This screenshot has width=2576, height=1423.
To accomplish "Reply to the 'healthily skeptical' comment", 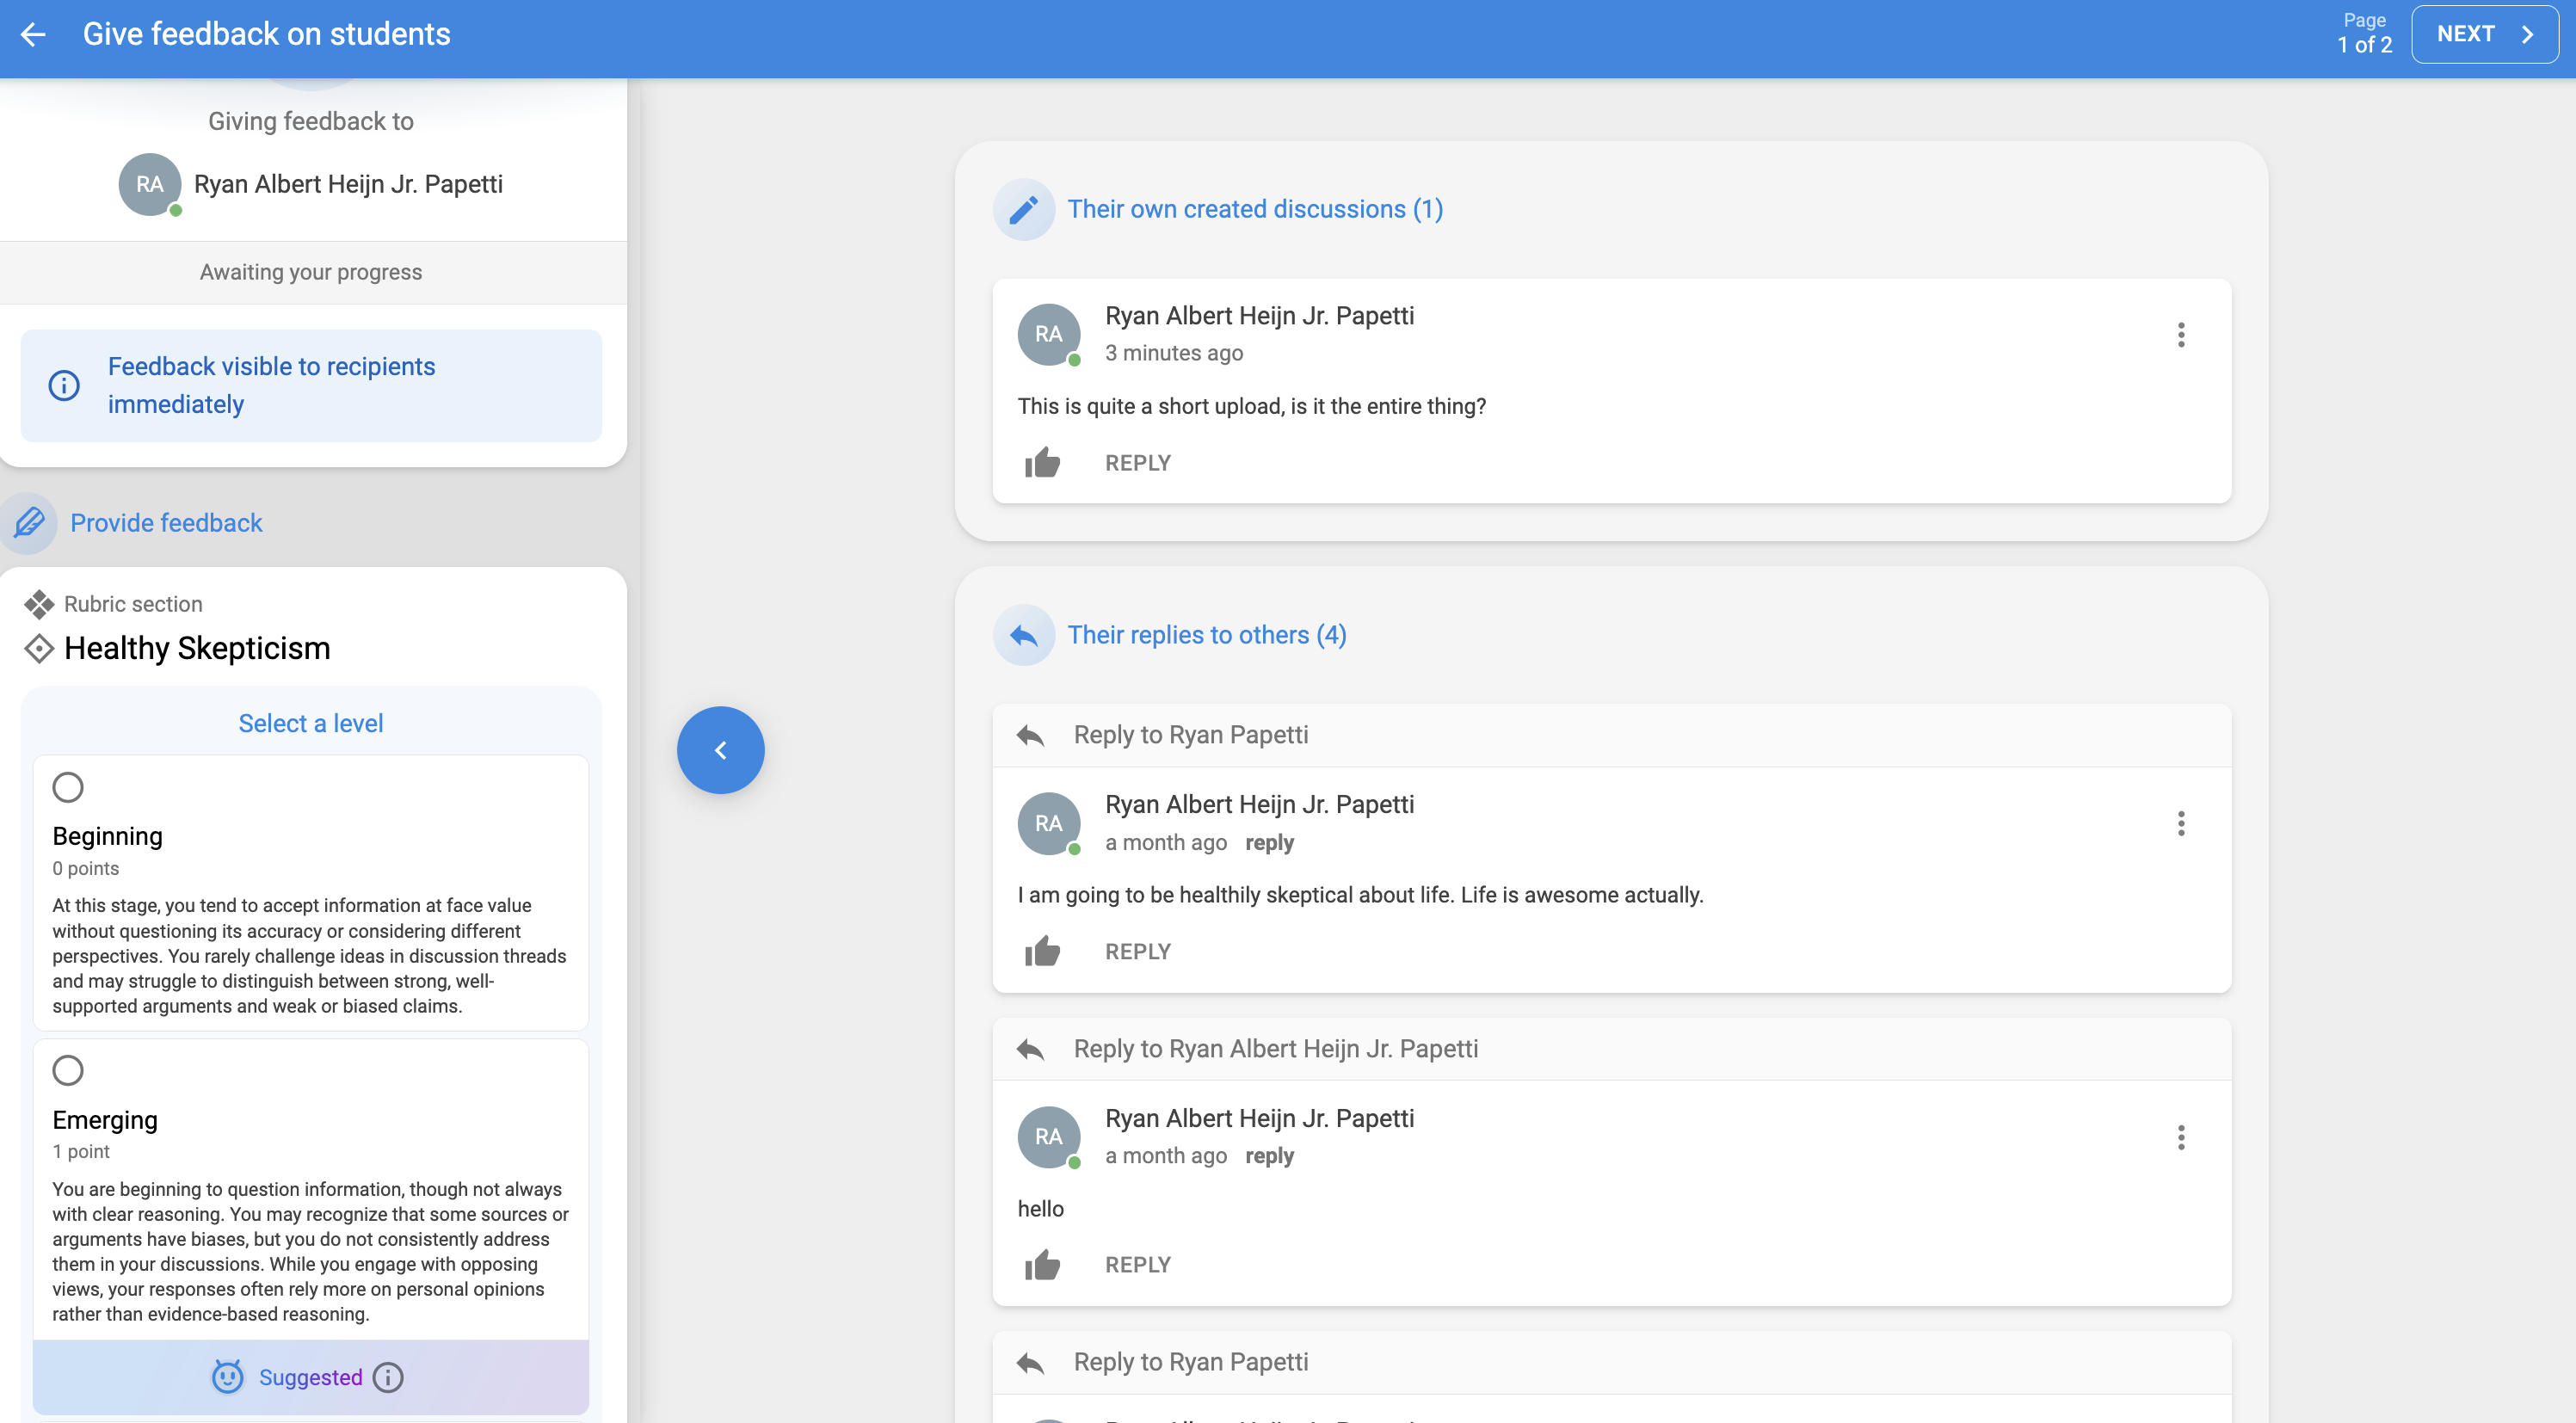I will coord(1137,951).
